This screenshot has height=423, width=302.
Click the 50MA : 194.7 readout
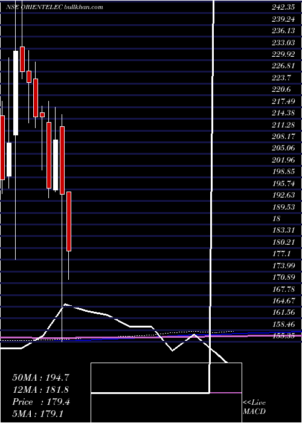[42, 378]
